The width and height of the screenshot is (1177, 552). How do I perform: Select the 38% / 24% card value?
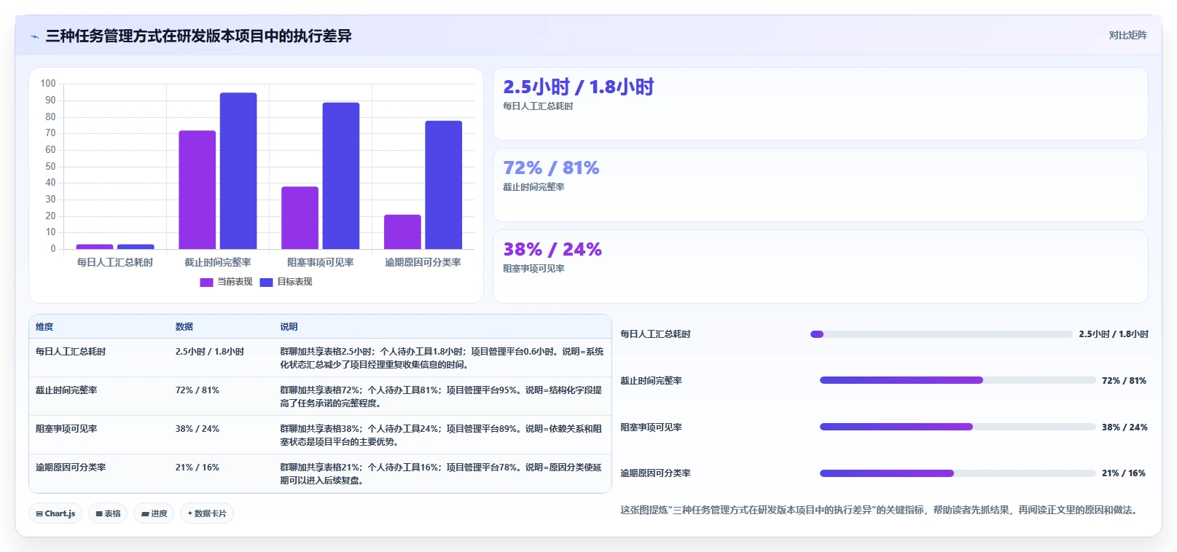pos(552,250)
